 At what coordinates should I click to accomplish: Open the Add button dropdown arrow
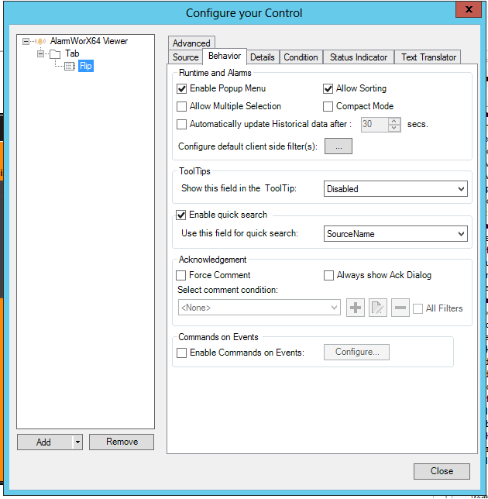77,442
